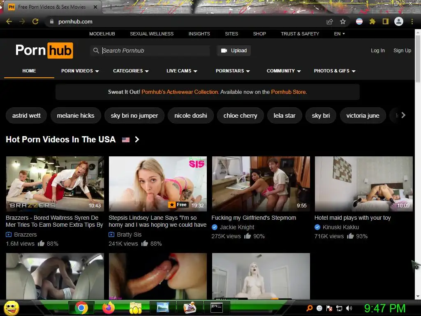View site info via the padlock icon
421x316 pixels.
(51, 21)
